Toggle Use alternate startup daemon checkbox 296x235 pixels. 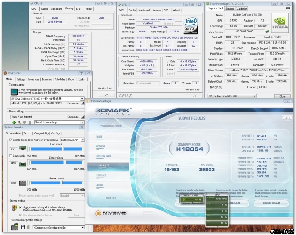[20, 215]
